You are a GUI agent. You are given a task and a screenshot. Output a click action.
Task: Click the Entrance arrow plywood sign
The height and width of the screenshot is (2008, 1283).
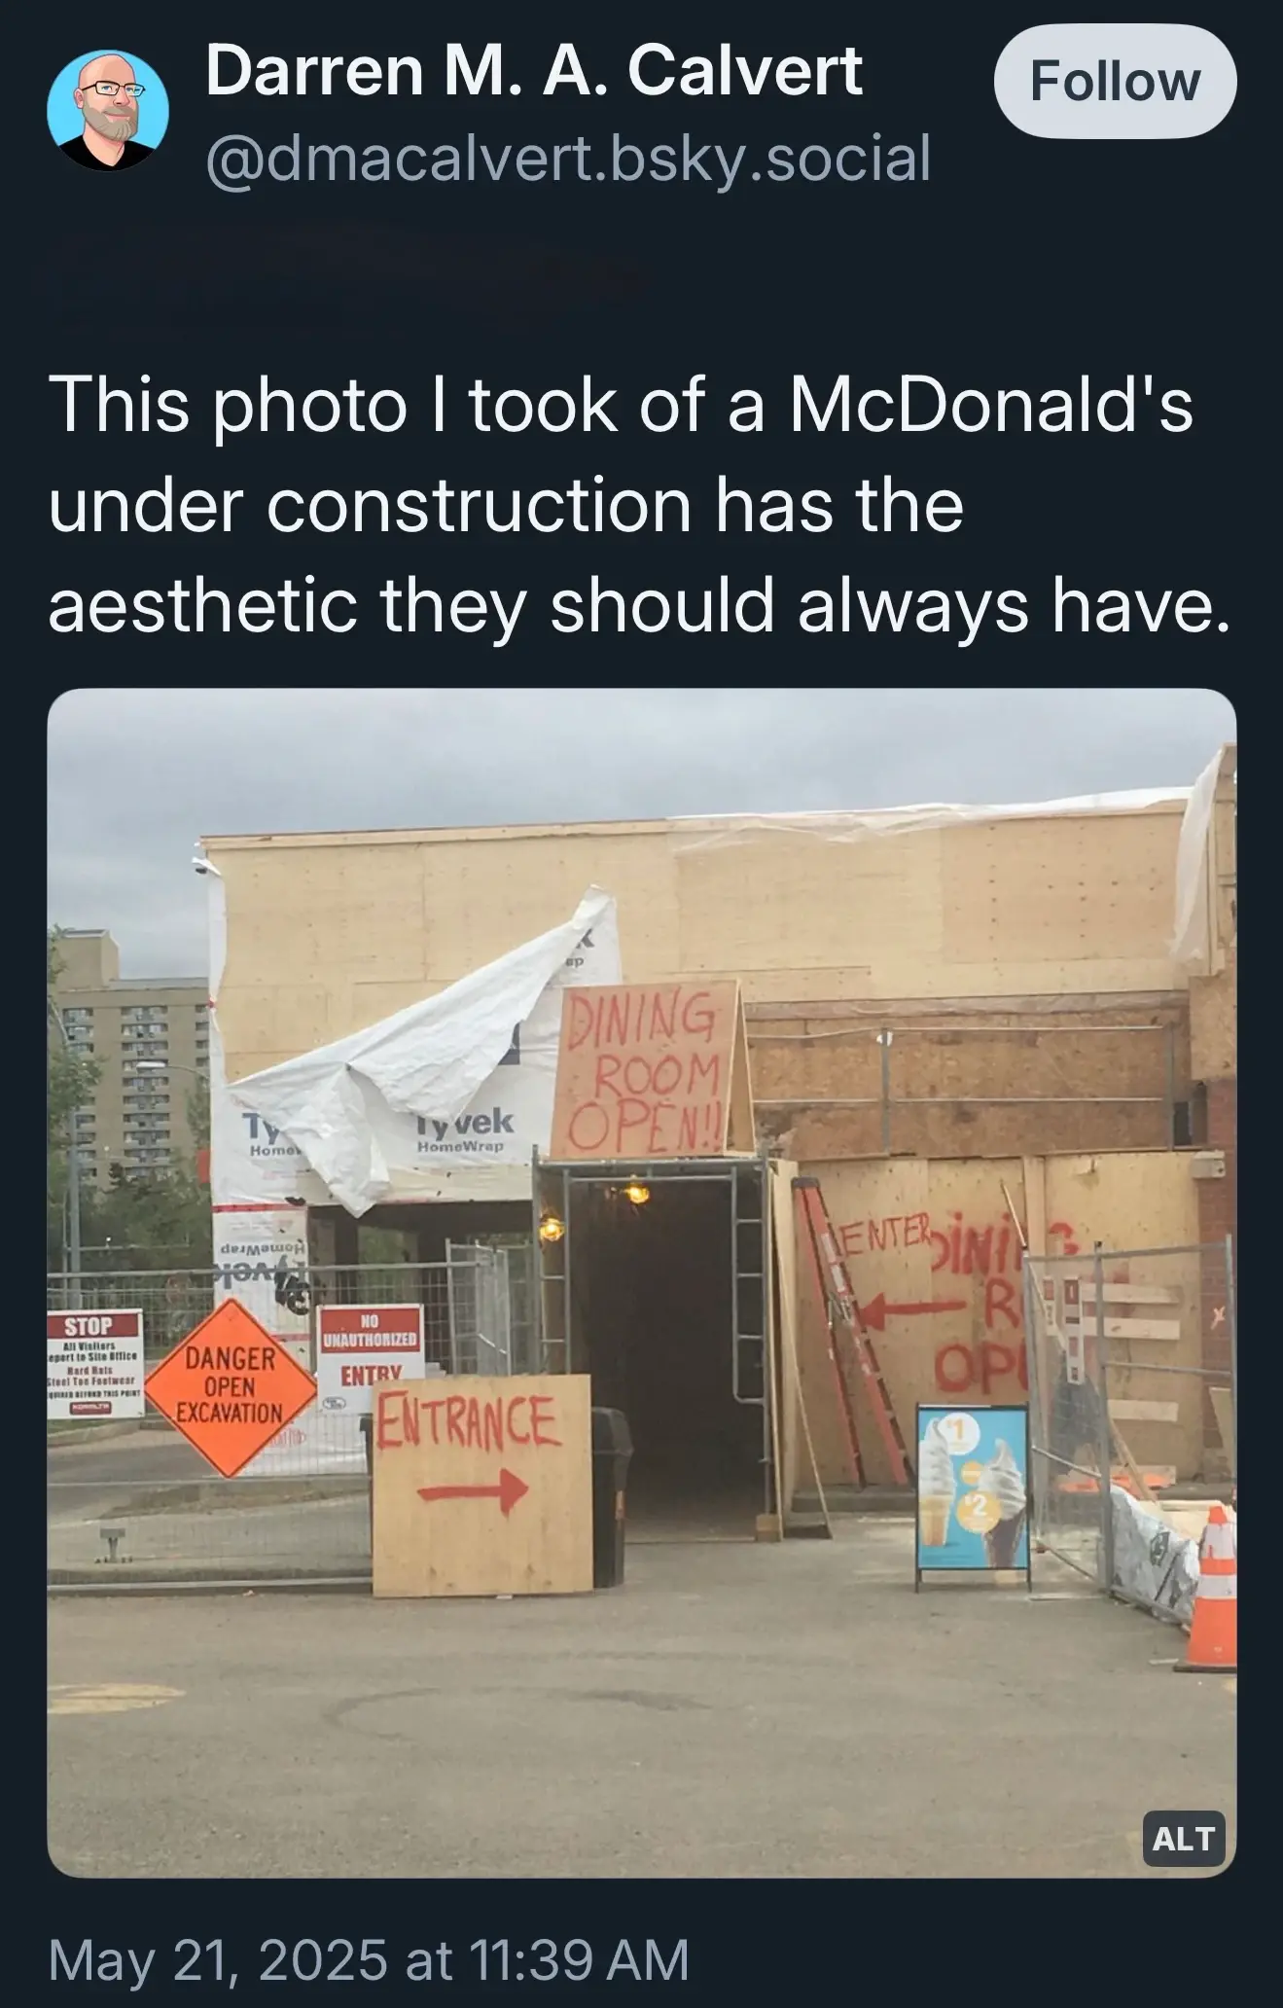click(x=481, y=1485)
